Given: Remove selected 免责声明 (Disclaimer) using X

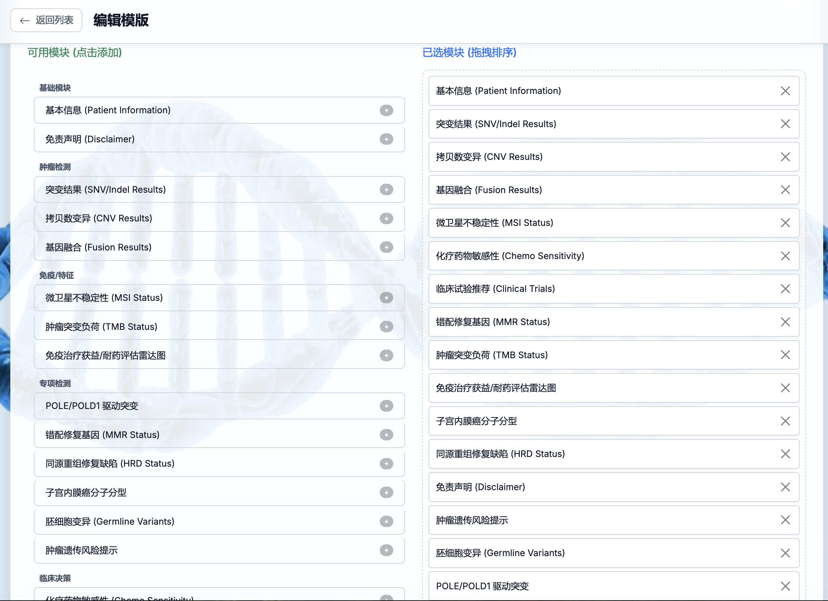Looking at the screenshot, I should point(785,487).
